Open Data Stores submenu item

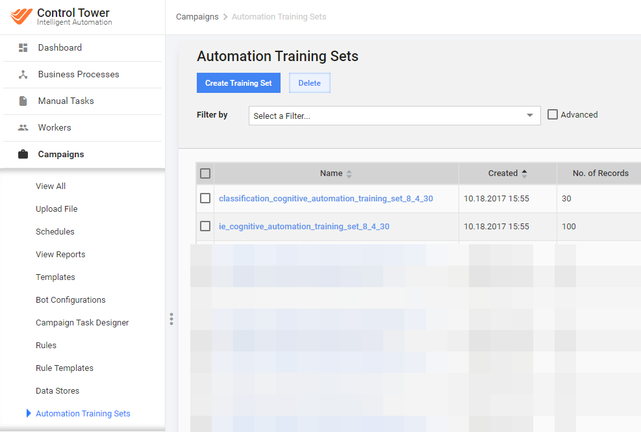click(57, 390)
